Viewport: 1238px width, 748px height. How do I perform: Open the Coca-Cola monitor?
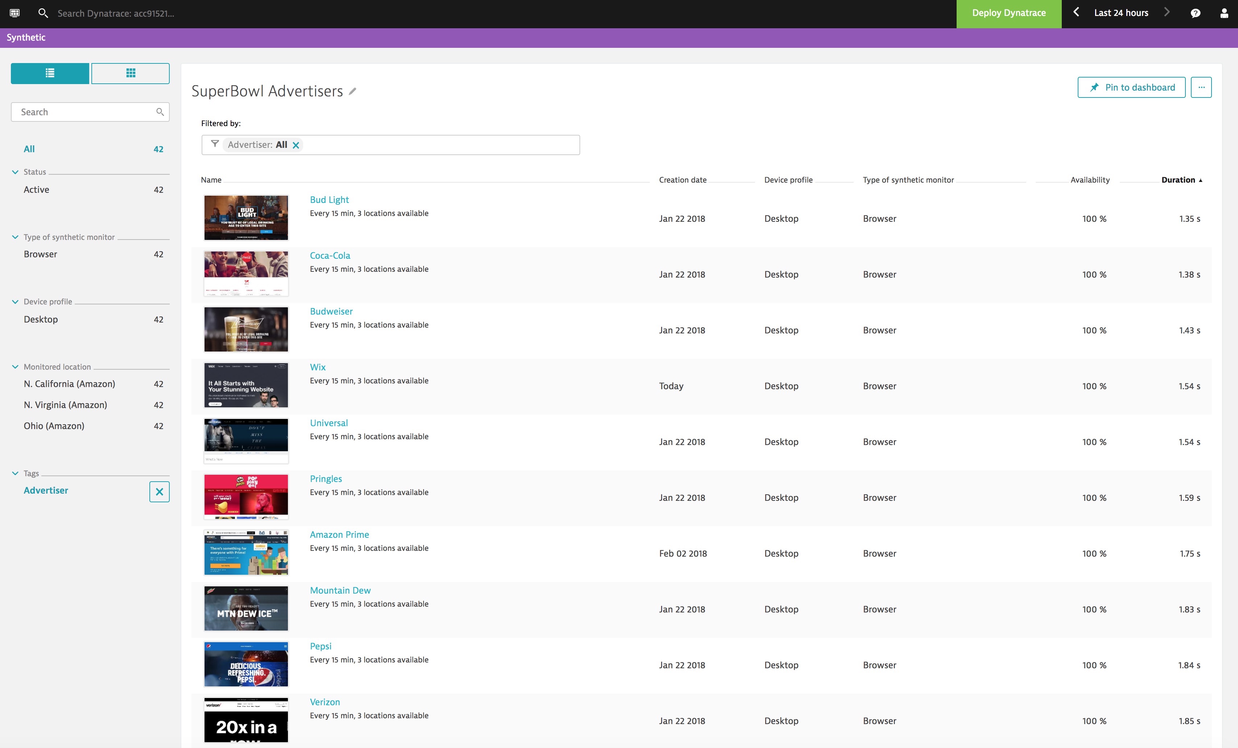(330, 255)
